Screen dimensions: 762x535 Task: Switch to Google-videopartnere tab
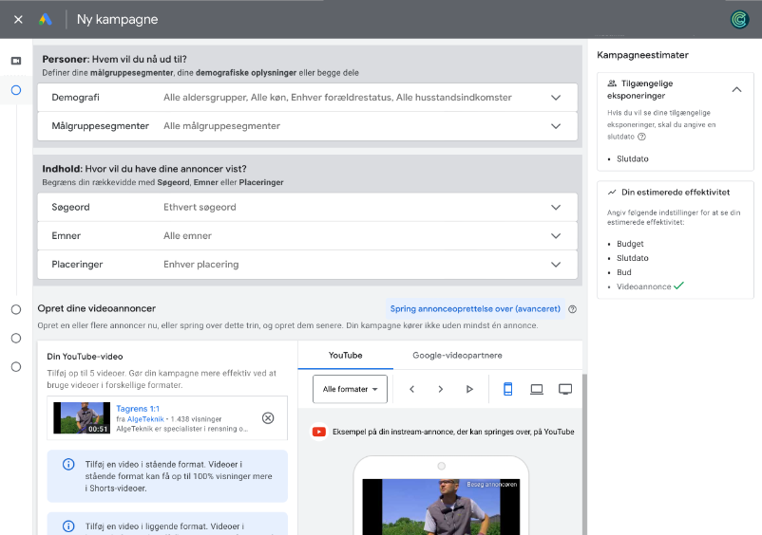[457, 356]
